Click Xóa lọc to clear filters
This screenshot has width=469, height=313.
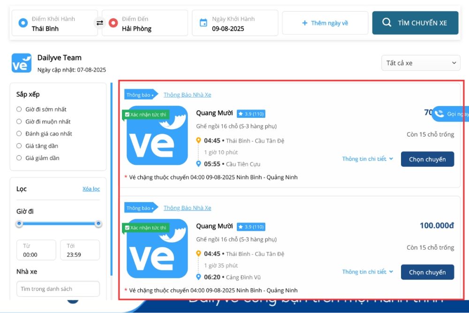[x=91, y=189]
